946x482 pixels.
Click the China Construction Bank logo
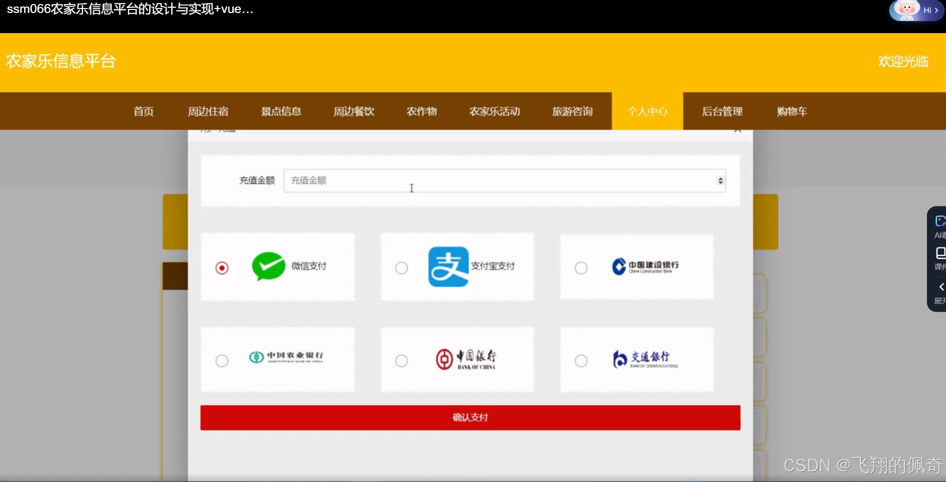pos(645,266)
